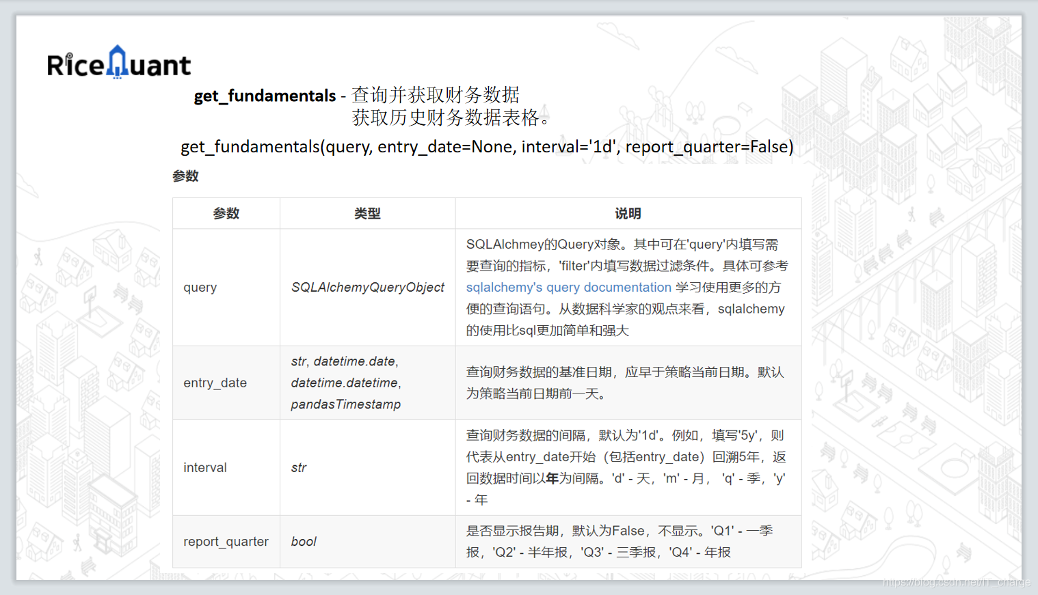Click the 类型 column header

367,214
